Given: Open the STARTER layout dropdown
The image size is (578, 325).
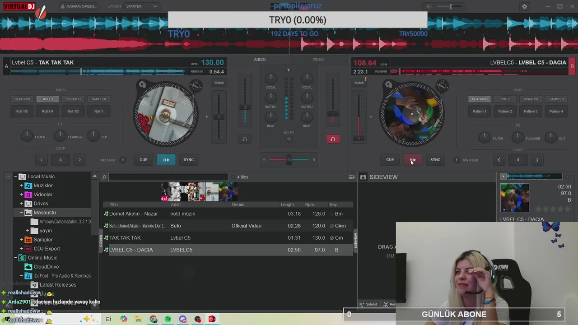Looking at the screenshot, I should click(x=142, y=6).
